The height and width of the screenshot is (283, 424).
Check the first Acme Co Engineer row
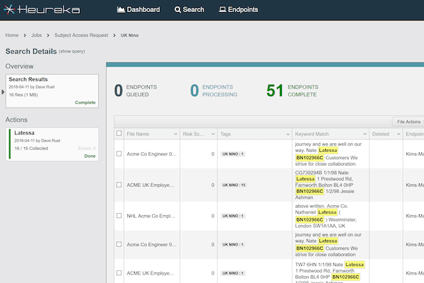(x=119, y=154)
